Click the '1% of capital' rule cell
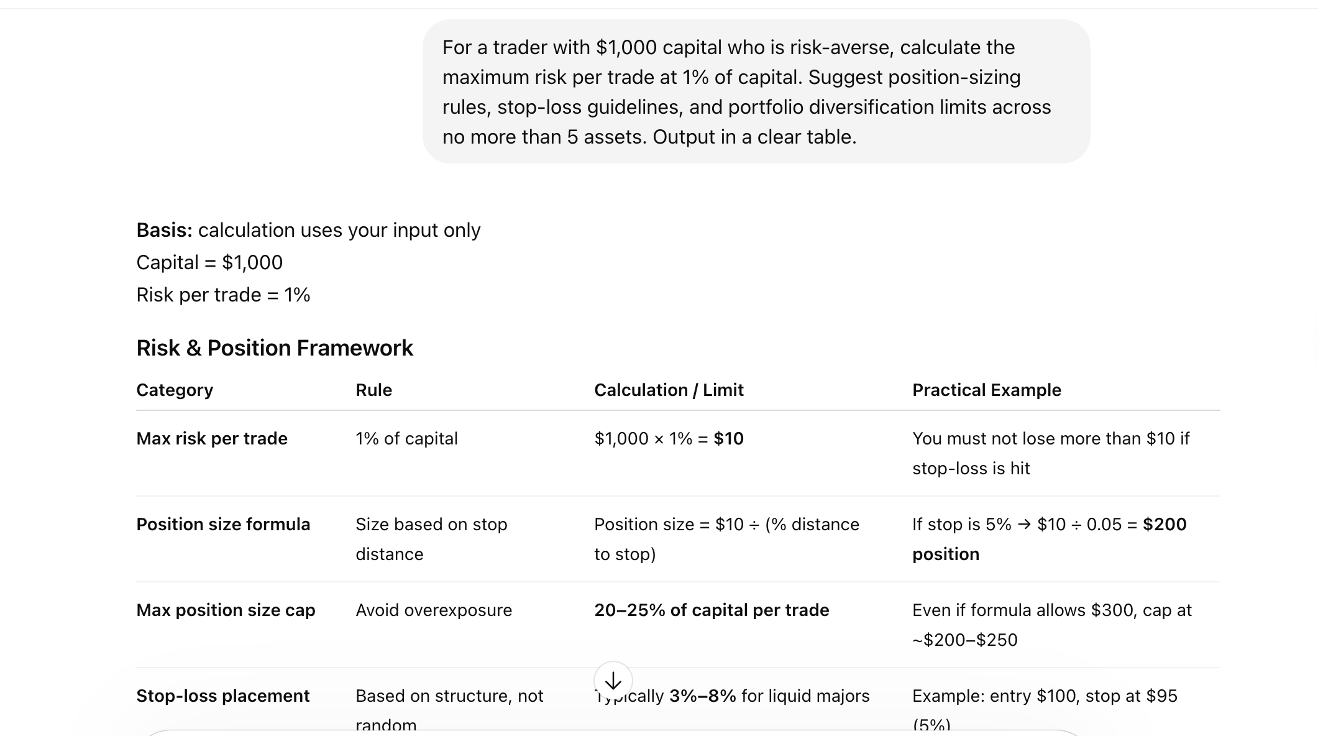The image size is (1318, 736). pos(406,439)
